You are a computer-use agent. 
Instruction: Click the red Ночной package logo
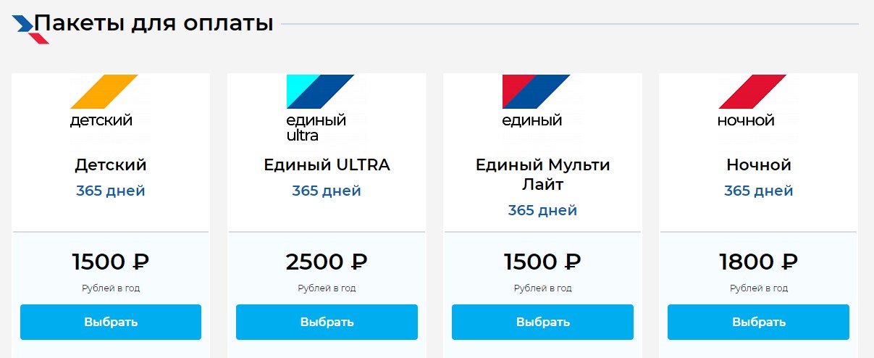click(x=758, y=101)
